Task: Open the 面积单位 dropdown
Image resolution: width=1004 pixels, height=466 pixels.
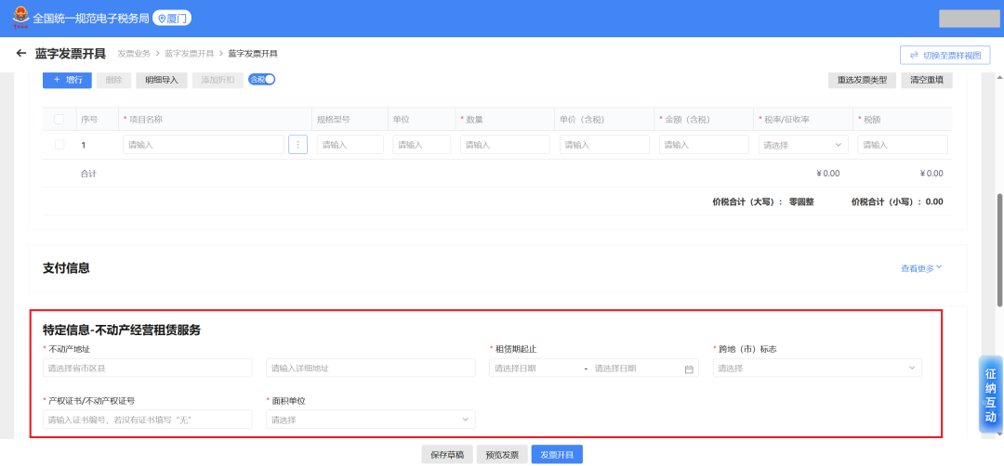Action: 371,420
